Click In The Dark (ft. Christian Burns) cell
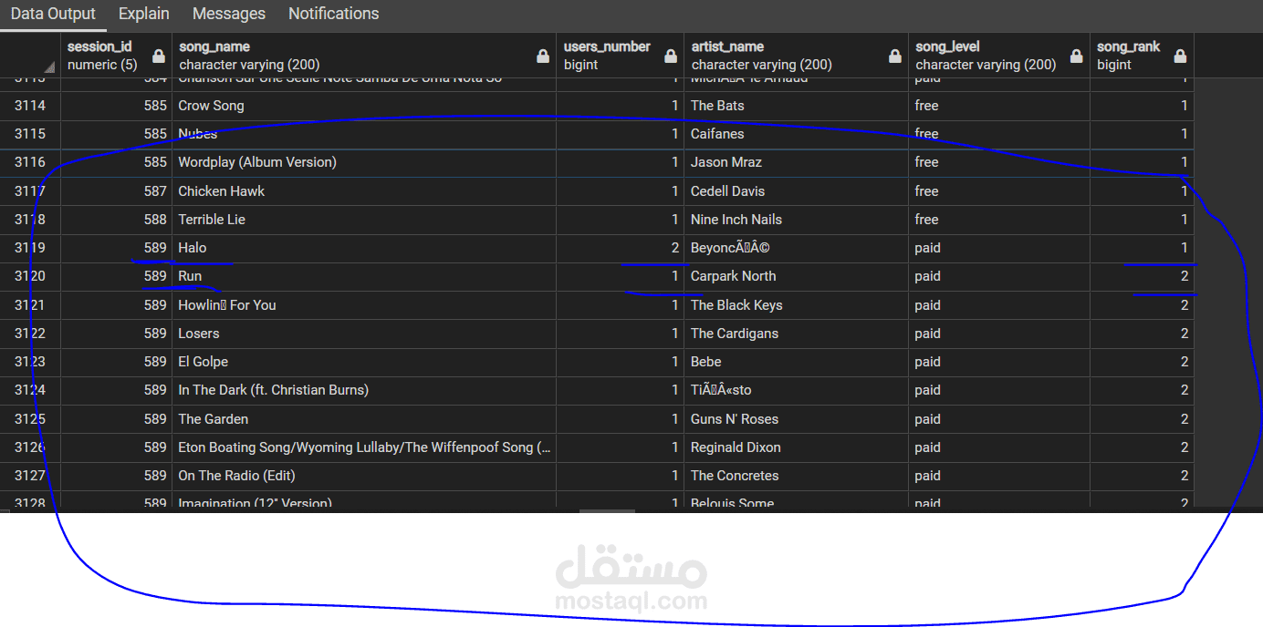Screen dimensions: 1263x627 [x=364, y=390]
